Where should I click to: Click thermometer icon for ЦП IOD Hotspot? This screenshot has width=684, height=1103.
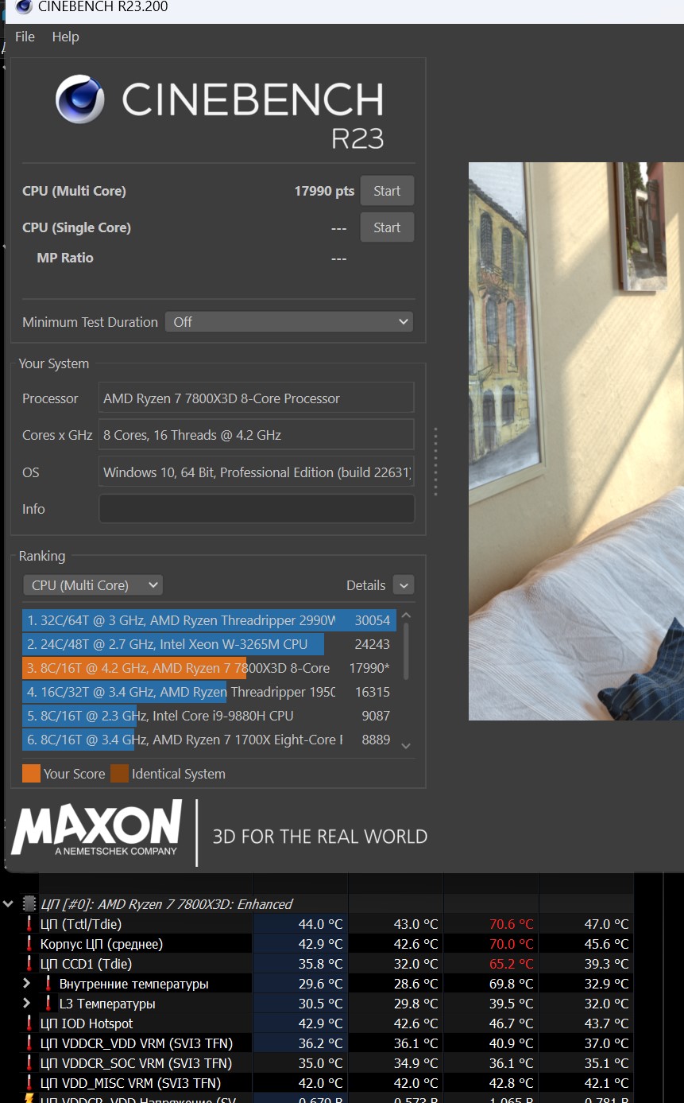pos(29,1023)
